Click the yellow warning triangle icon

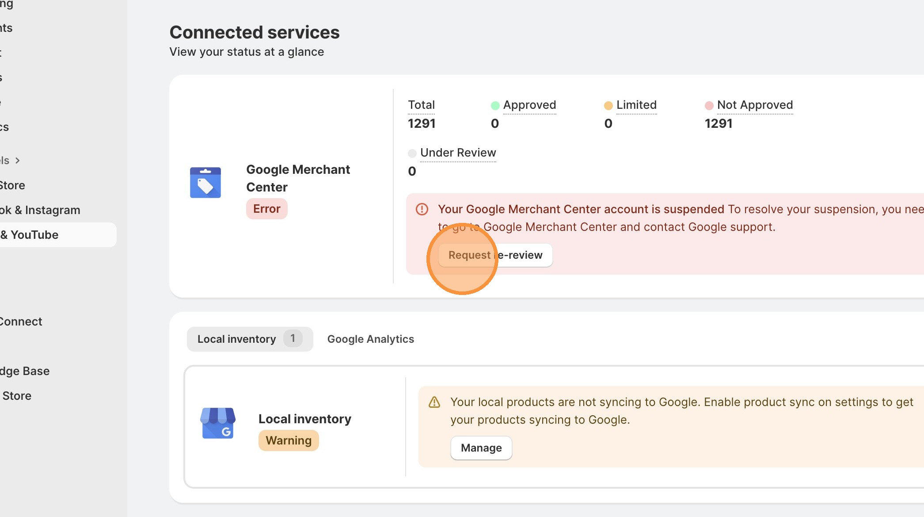coord(434,402)
